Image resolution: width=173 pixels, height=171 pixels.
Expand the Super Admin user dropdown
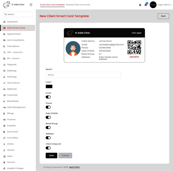(x=165, y=5)
